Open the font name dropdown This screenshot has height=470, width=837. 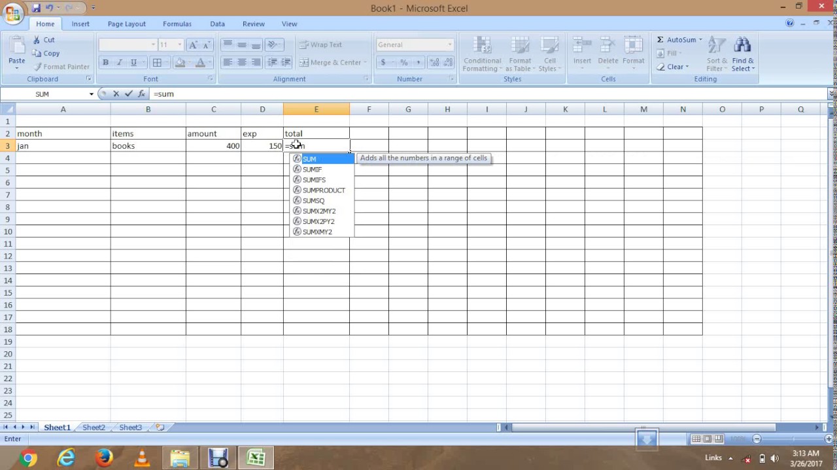tap(153, 44)
